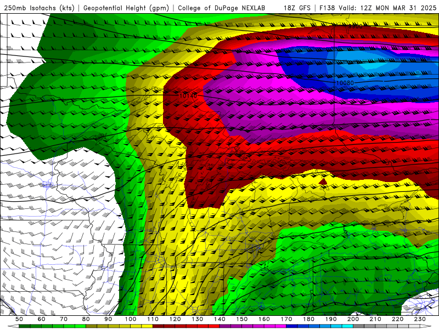
Task: Click the 10080 height contour label
Action: [x=345, y=83]
